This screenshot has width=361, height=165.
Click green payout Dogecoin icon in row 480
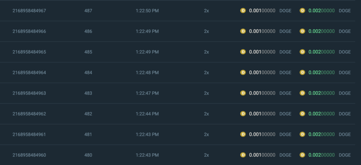[303, 155]
